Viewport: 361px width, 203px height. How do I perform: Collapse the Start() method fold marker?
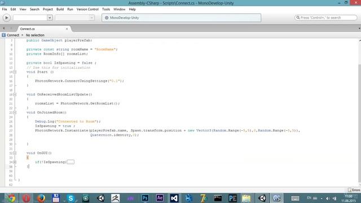[x=15, y=72]
